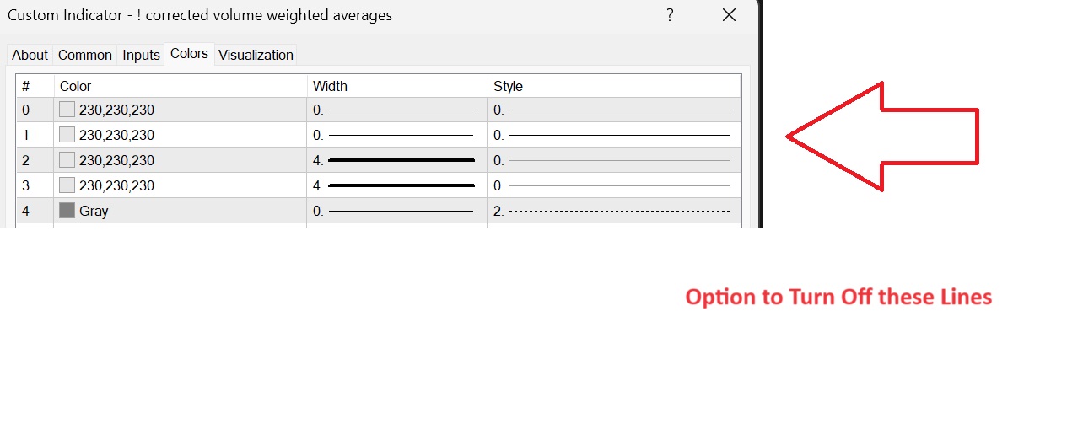The image size is (1067, 440).
Task: Open dashed style dropdown for line 4
Action: [613, 211]
